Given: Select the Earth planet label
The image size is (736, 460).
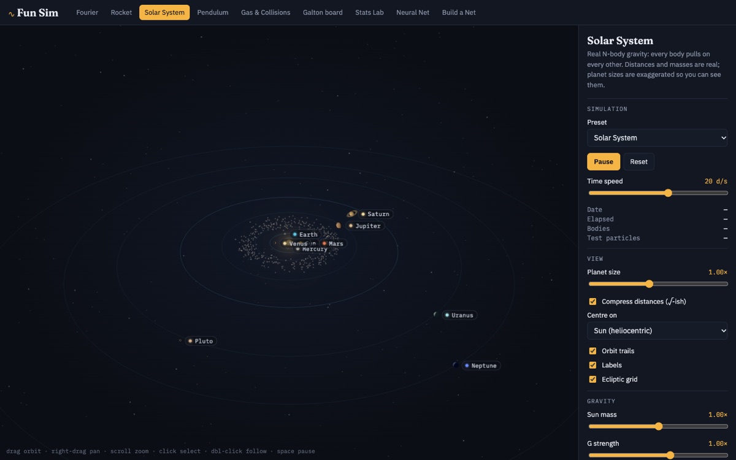Looking at the screenshot, I should click(x=305, y=234).
